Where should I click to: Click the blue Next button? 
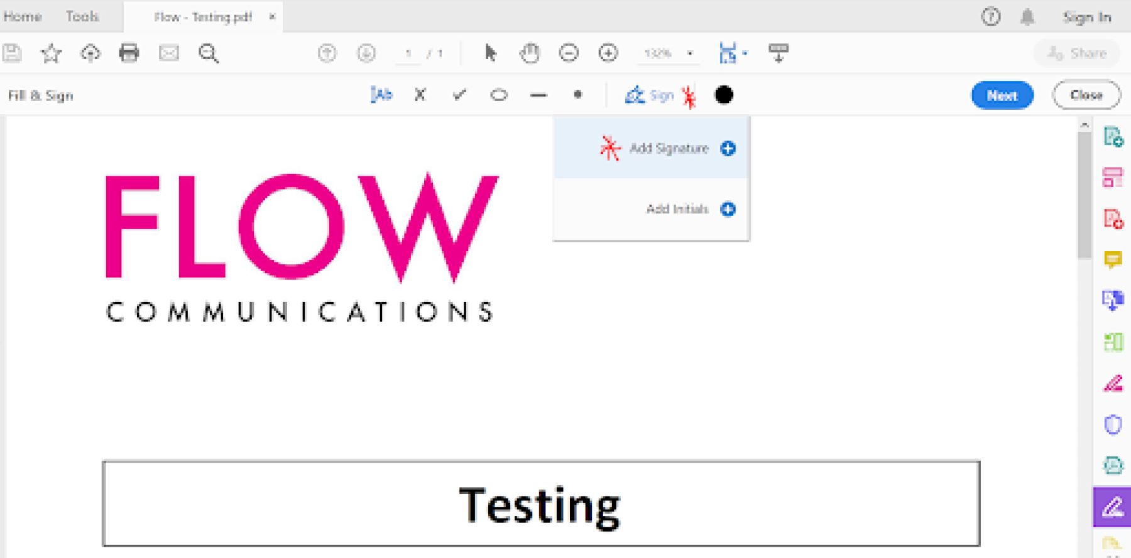[1002, 95]
